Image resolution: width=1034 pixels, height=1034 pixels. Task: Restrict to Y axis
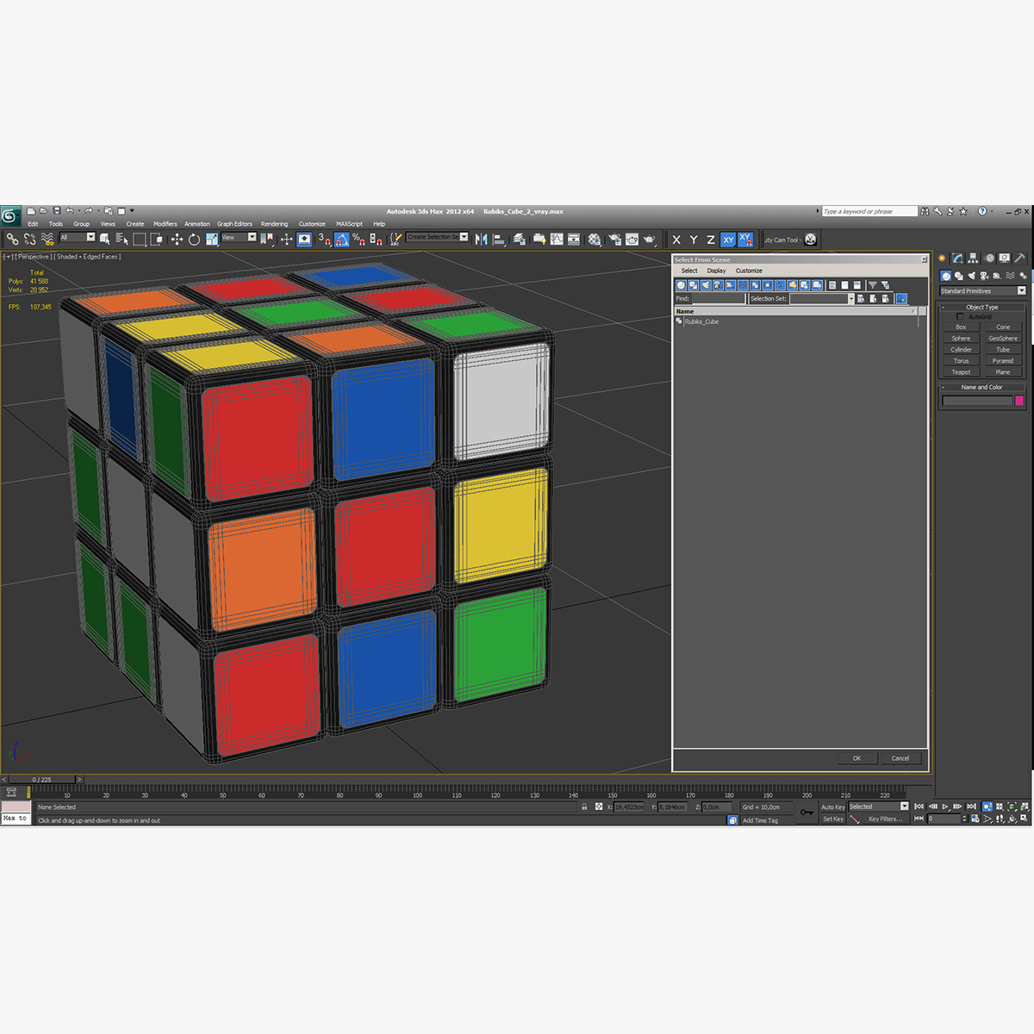(694, 240)
